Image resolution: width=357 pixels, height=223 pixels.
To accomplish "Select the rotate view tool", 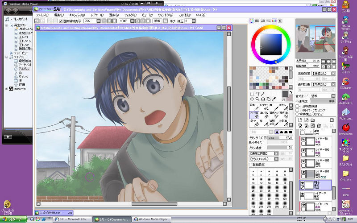I will point(263,99).
